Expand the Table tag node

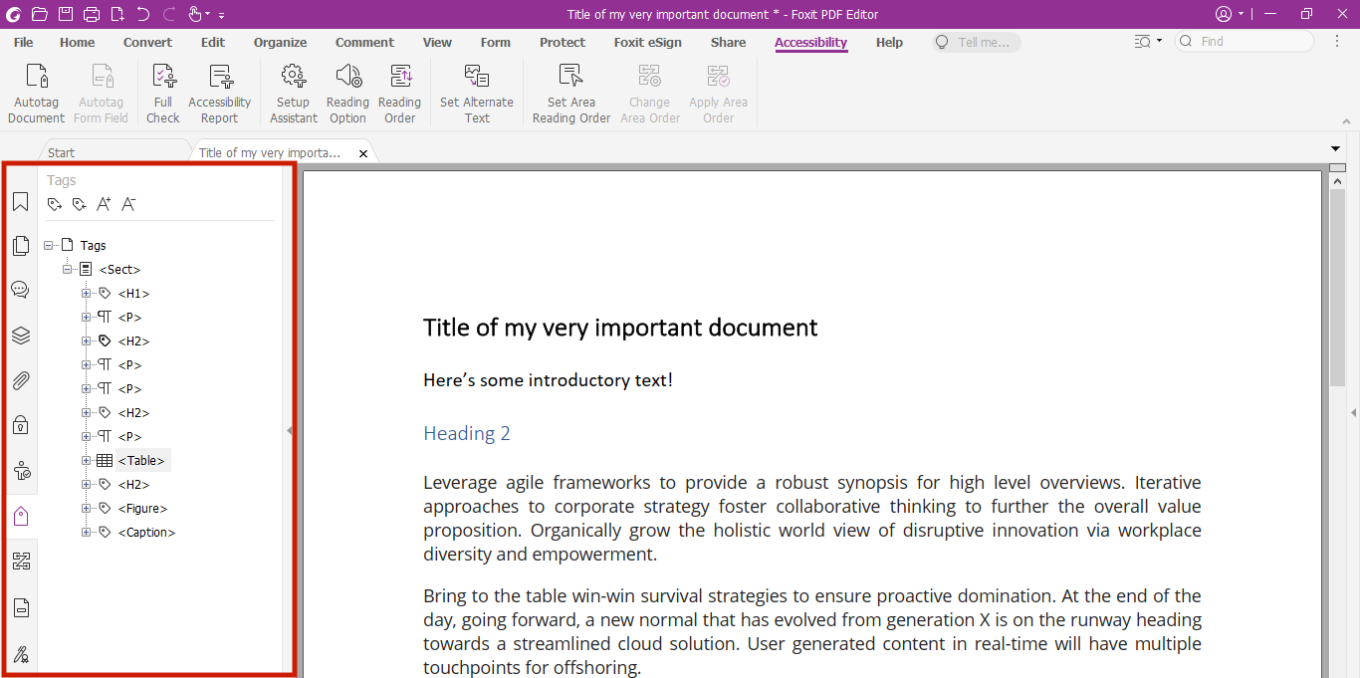86,460
